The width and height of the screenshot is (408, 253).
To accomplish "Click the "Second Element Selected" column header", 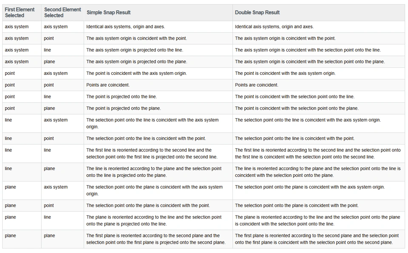I will [62, 12].
